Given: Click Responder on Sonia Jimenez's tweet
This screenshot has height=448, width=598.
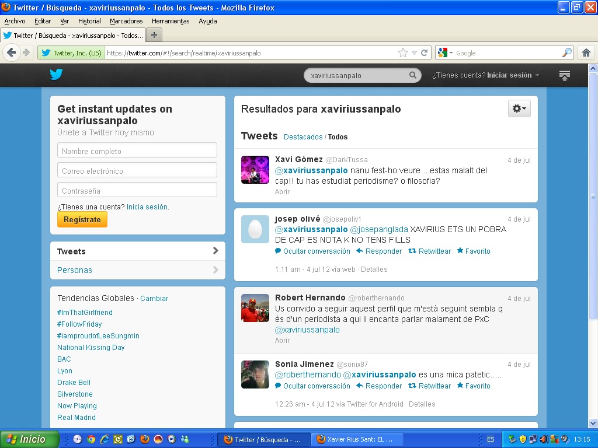Looking at the screenshot, I should coord(379,386).
